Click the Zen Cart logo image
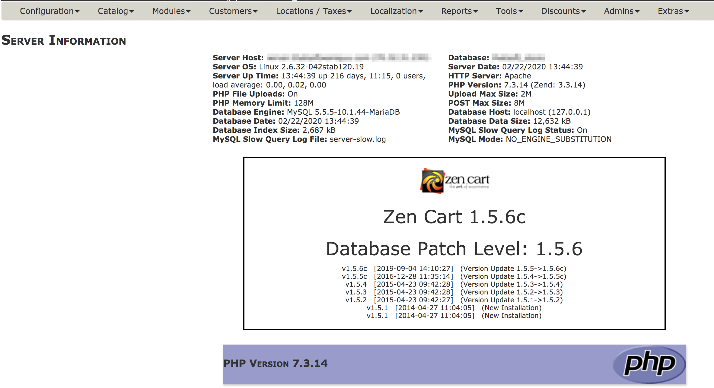This screenshot has height=388, width=714. [454, 181]
